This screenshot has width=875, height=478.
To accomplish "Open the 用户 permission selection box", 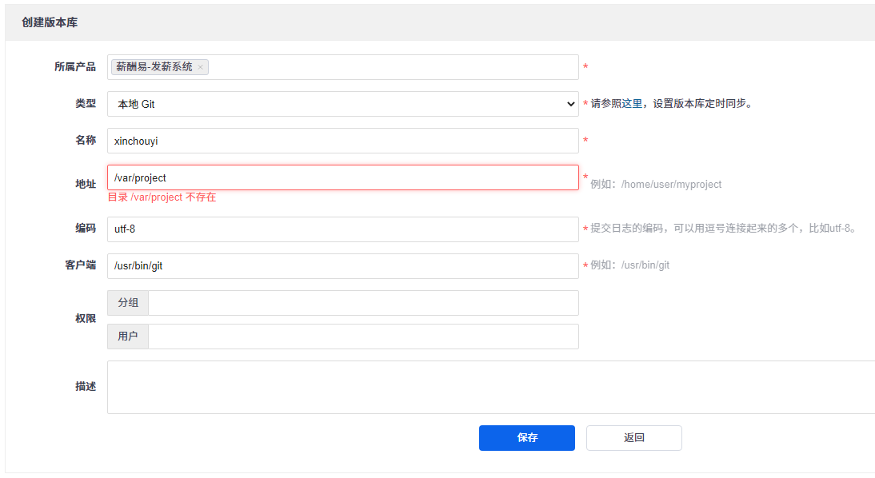I will (363, 337).
